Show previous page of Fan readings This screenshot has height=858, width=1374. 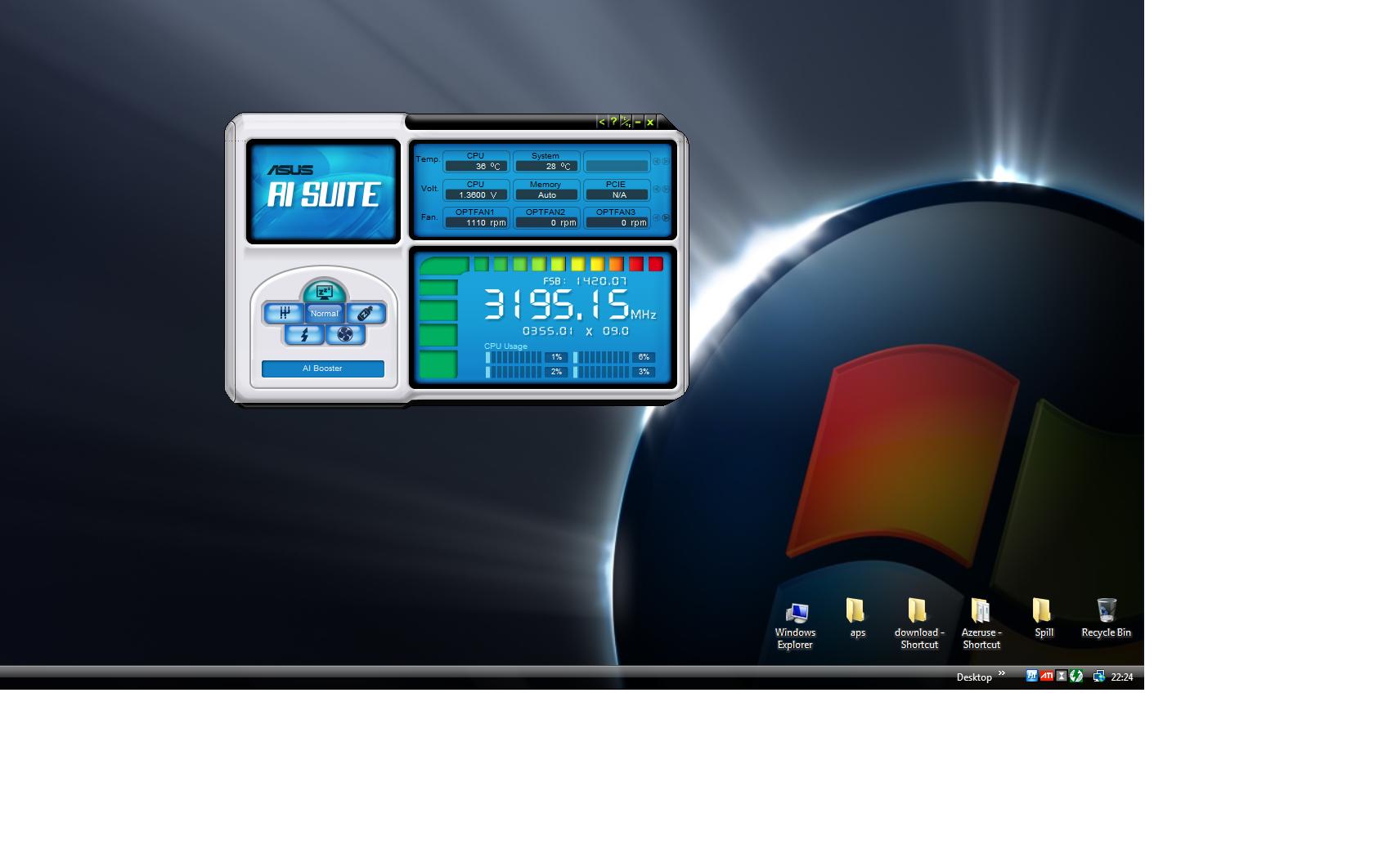click(x=656, y=217)
